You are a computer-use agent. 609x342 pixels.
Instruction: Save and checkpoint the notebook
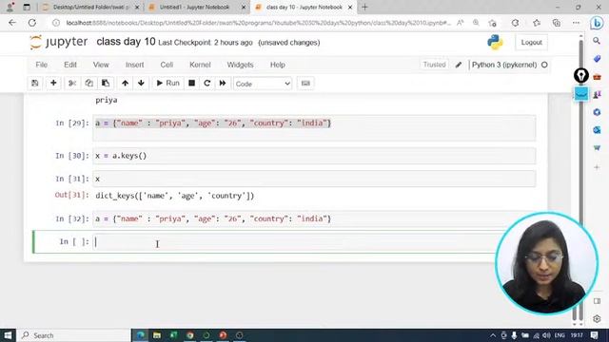35,84
